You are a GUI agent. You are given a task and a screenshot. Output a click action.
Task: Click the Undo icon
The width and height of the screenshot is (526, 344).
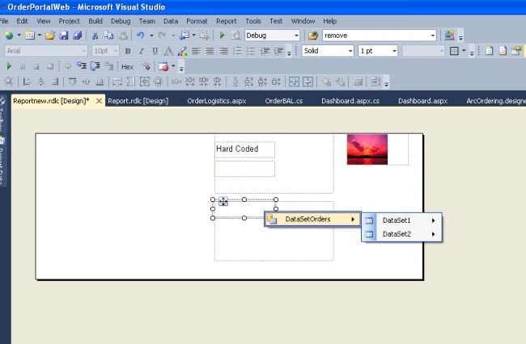pos(140,36)
